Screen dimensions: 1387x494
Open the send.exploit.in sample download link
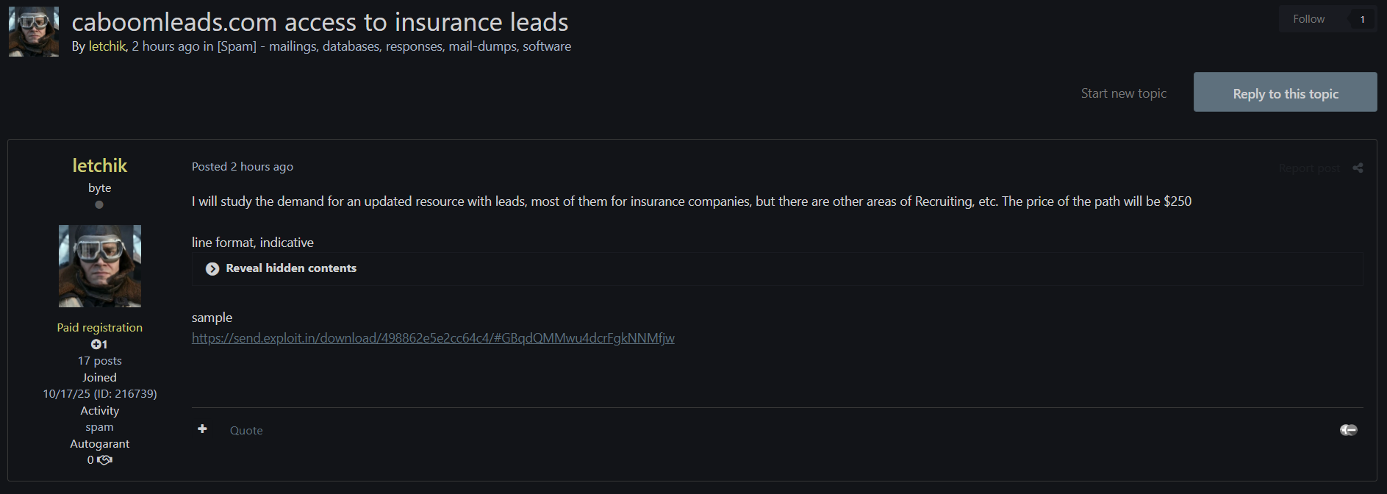[x=433, y=338]
